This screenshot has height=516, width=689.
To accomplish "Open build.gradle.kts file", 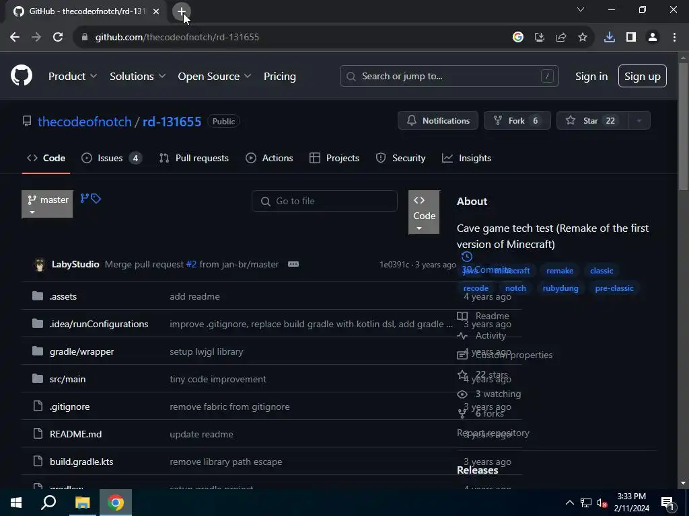I will pyautogui.click(x=81, y=462).
